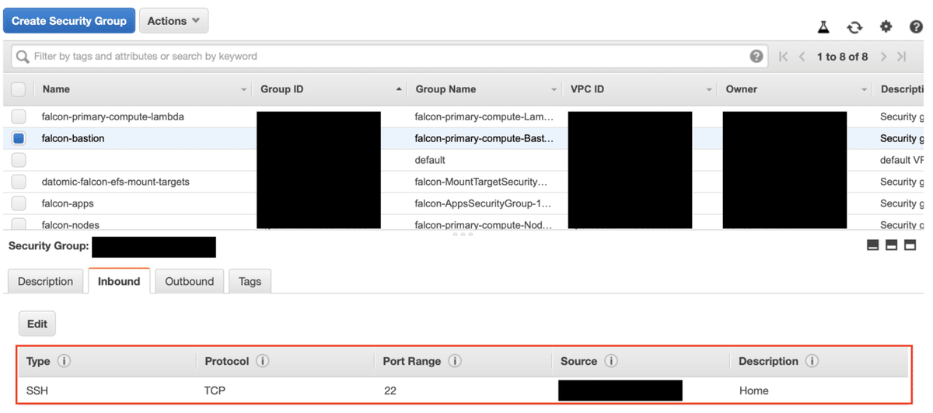This screenshot has height=413, width=933.
Task: Click the Home description cell
Action: point(754,390)
